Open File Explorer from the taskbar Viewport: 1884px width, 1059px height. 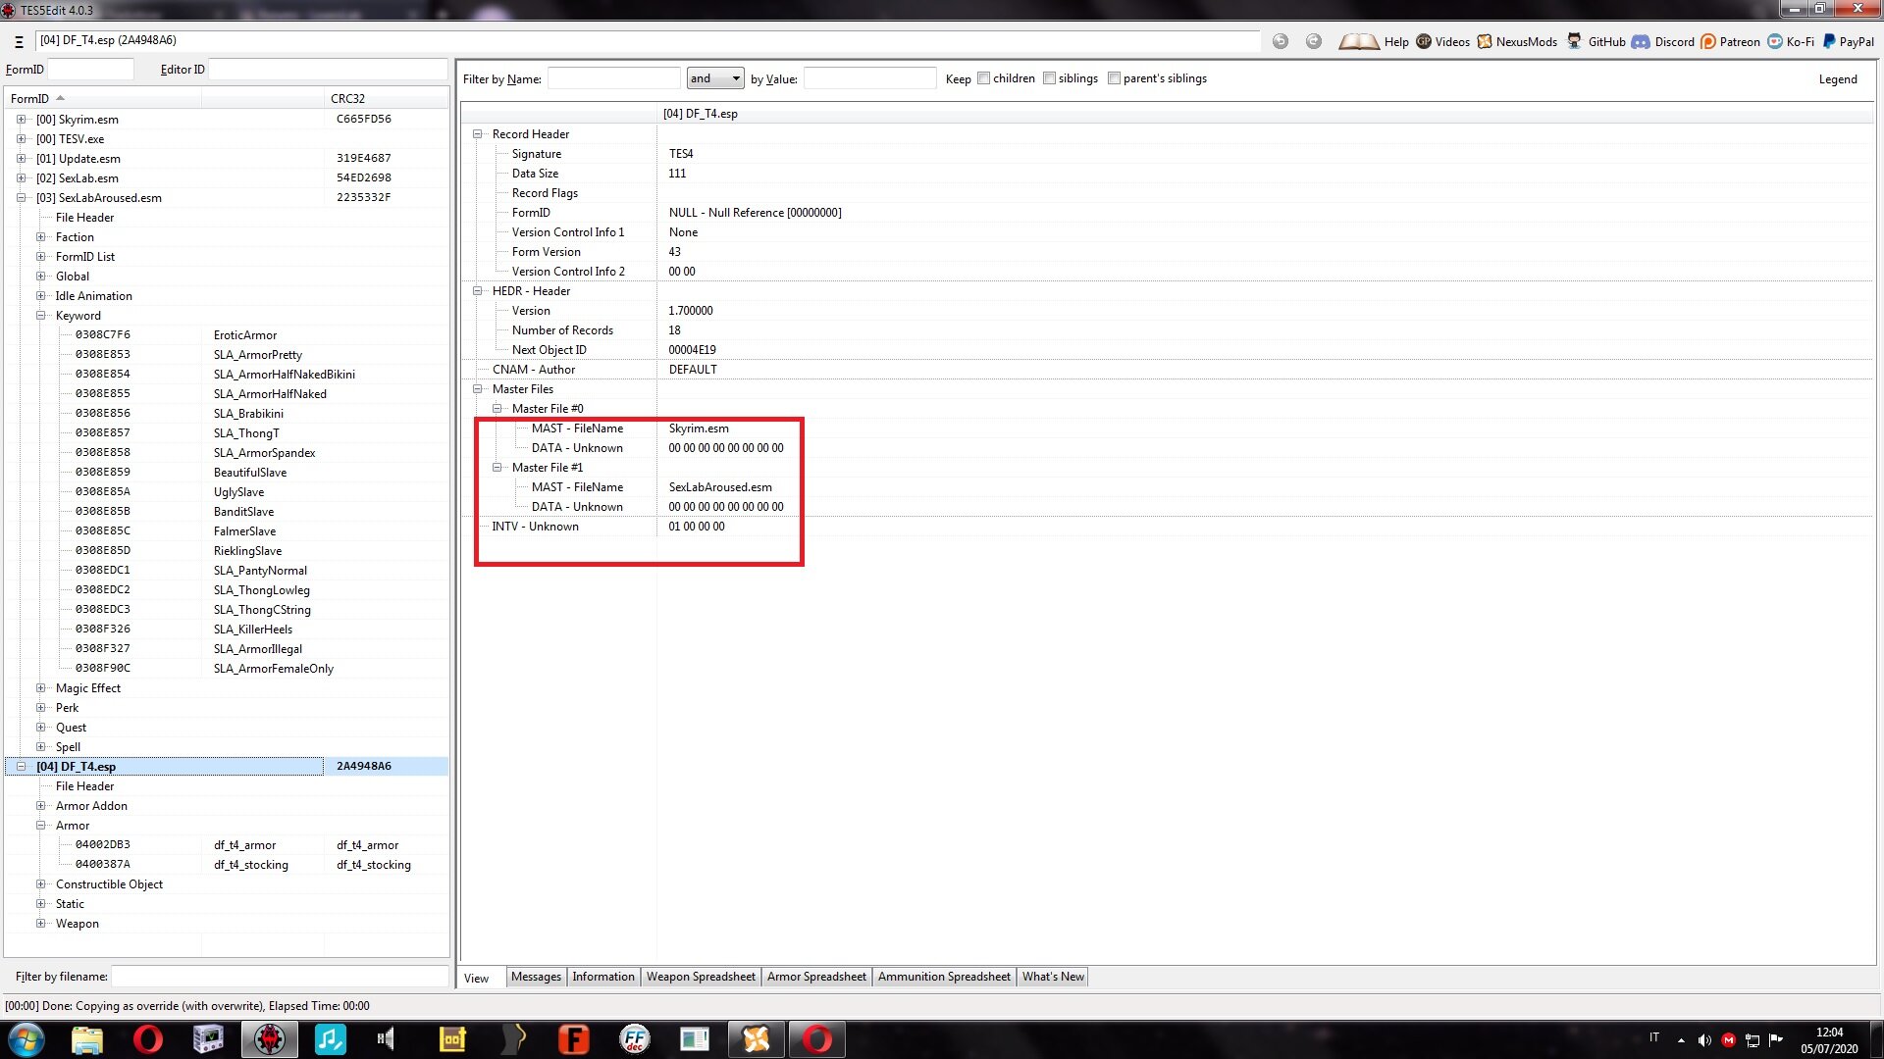coord(87,1039)
